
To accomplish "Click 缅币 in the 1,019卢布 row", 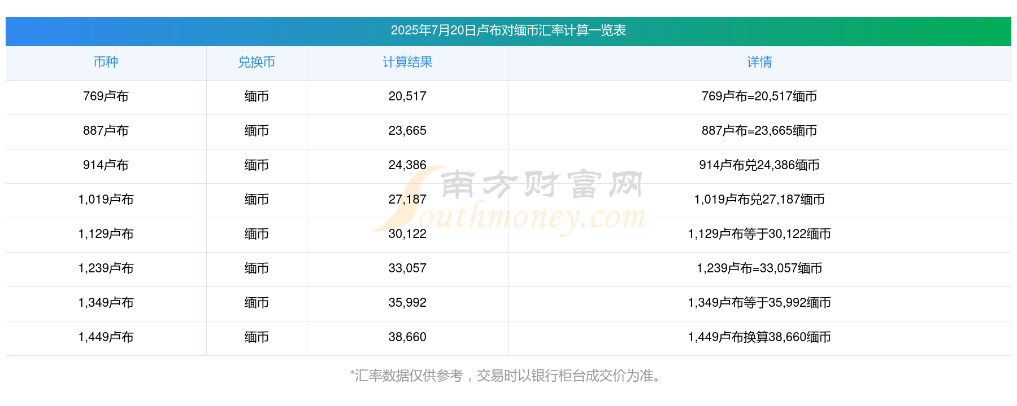I will click(x=257, y=200).
